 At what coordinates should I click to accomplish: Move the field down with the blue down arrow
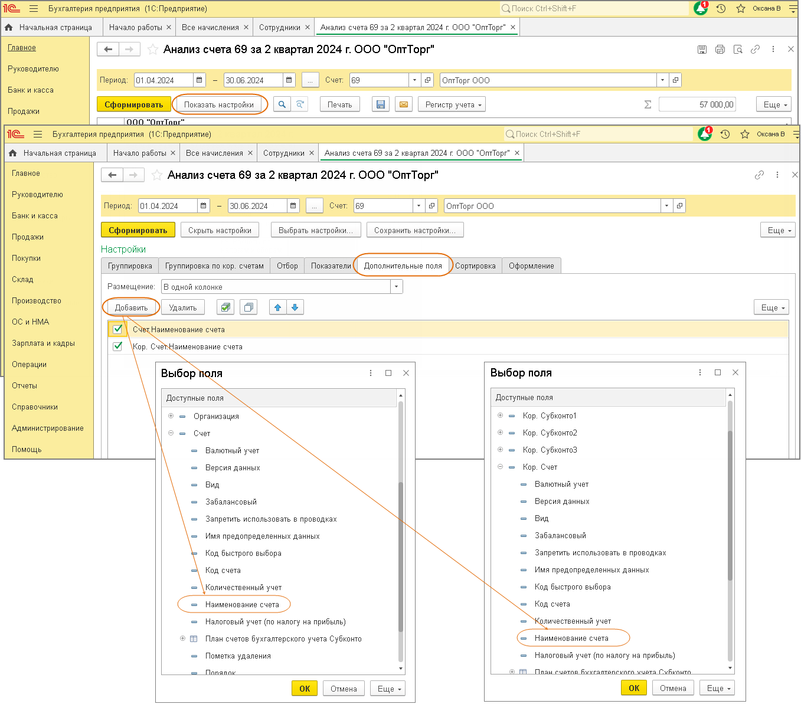(295, 307)
